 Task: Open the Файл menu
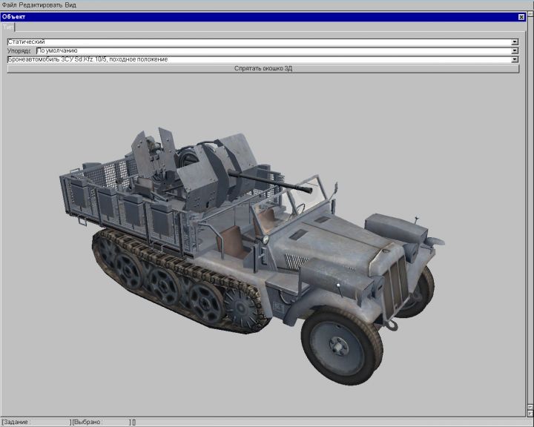pos(10,4)
